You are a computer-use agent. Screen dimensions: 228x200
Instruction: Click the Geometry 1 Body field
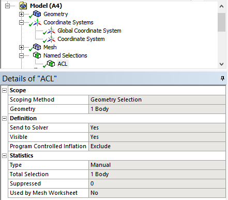coord(157,109)
